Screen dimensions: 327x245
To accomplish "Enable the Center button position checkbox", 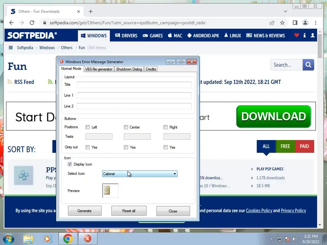I will pyautogui.click(x=126, y=127).
